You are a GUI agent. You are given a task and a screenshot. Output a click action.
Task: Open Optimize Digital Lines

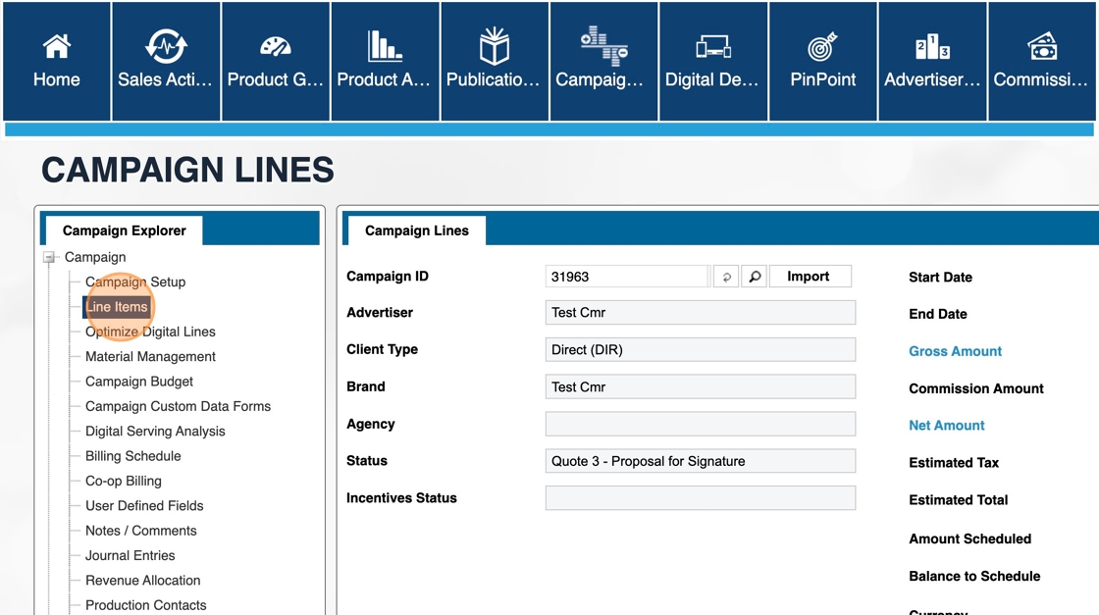[150, 332]
